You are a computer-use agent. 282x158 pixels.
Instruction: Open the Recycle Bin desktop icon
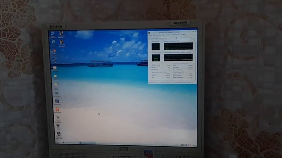point(53,42)
